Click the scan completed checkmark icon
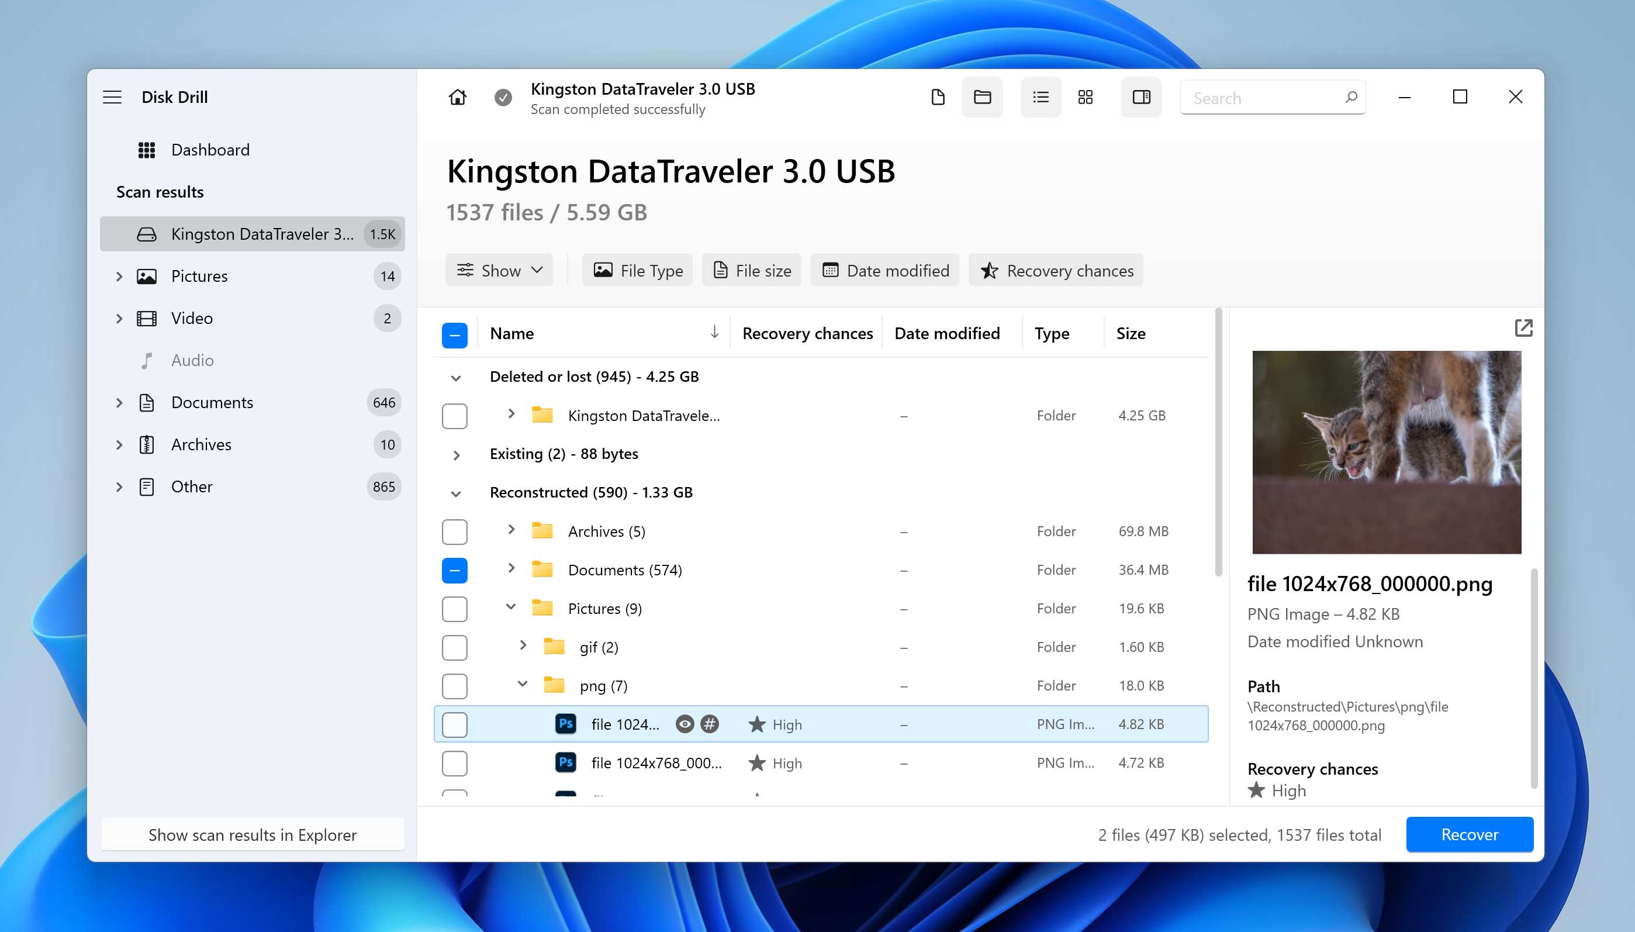 pos(503,97)
